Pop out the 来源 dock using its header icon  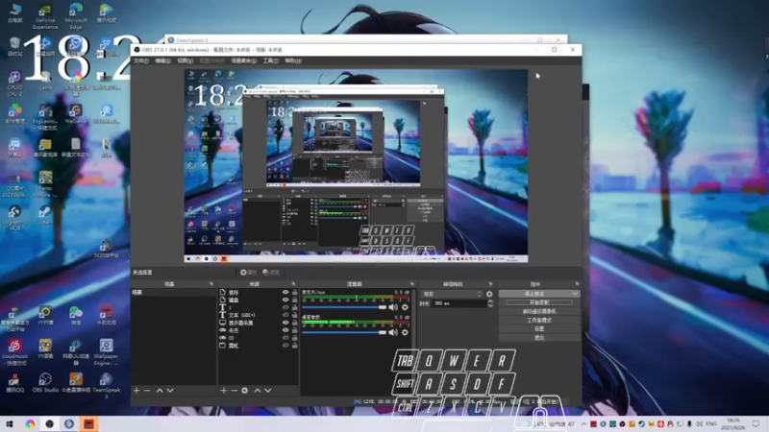pos(293,284)
